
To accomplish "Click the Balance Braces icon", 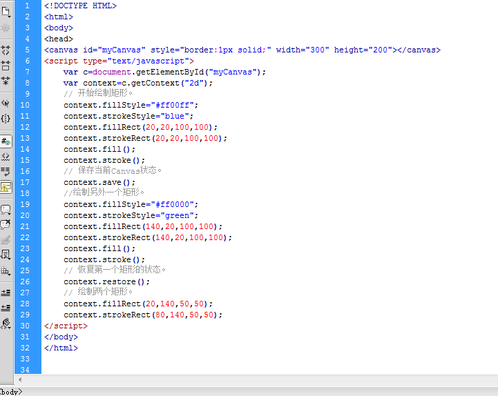I will click(x=6, y=119).
